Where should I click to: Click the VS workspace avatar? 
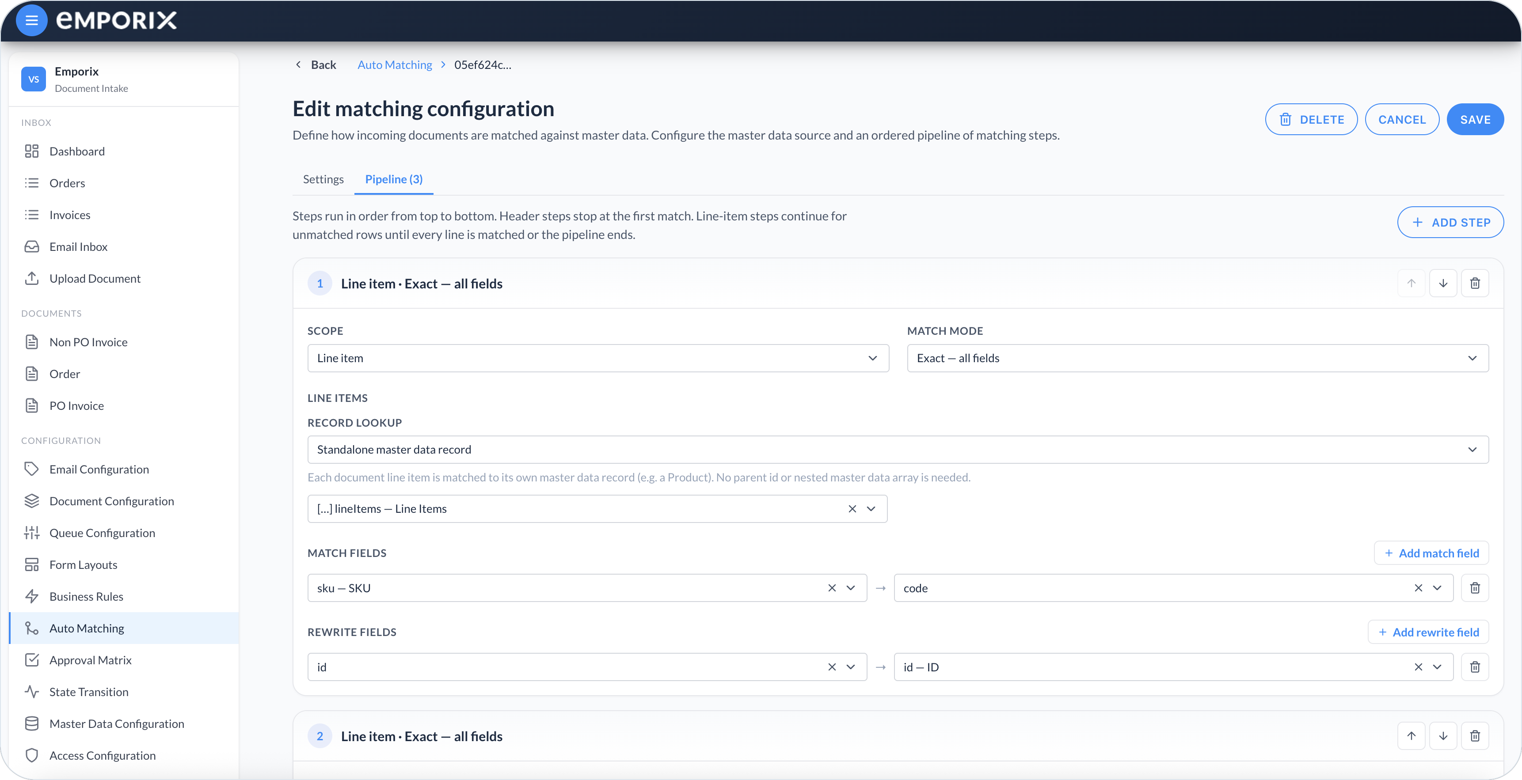pyautogui.click(x=34, y=79)
